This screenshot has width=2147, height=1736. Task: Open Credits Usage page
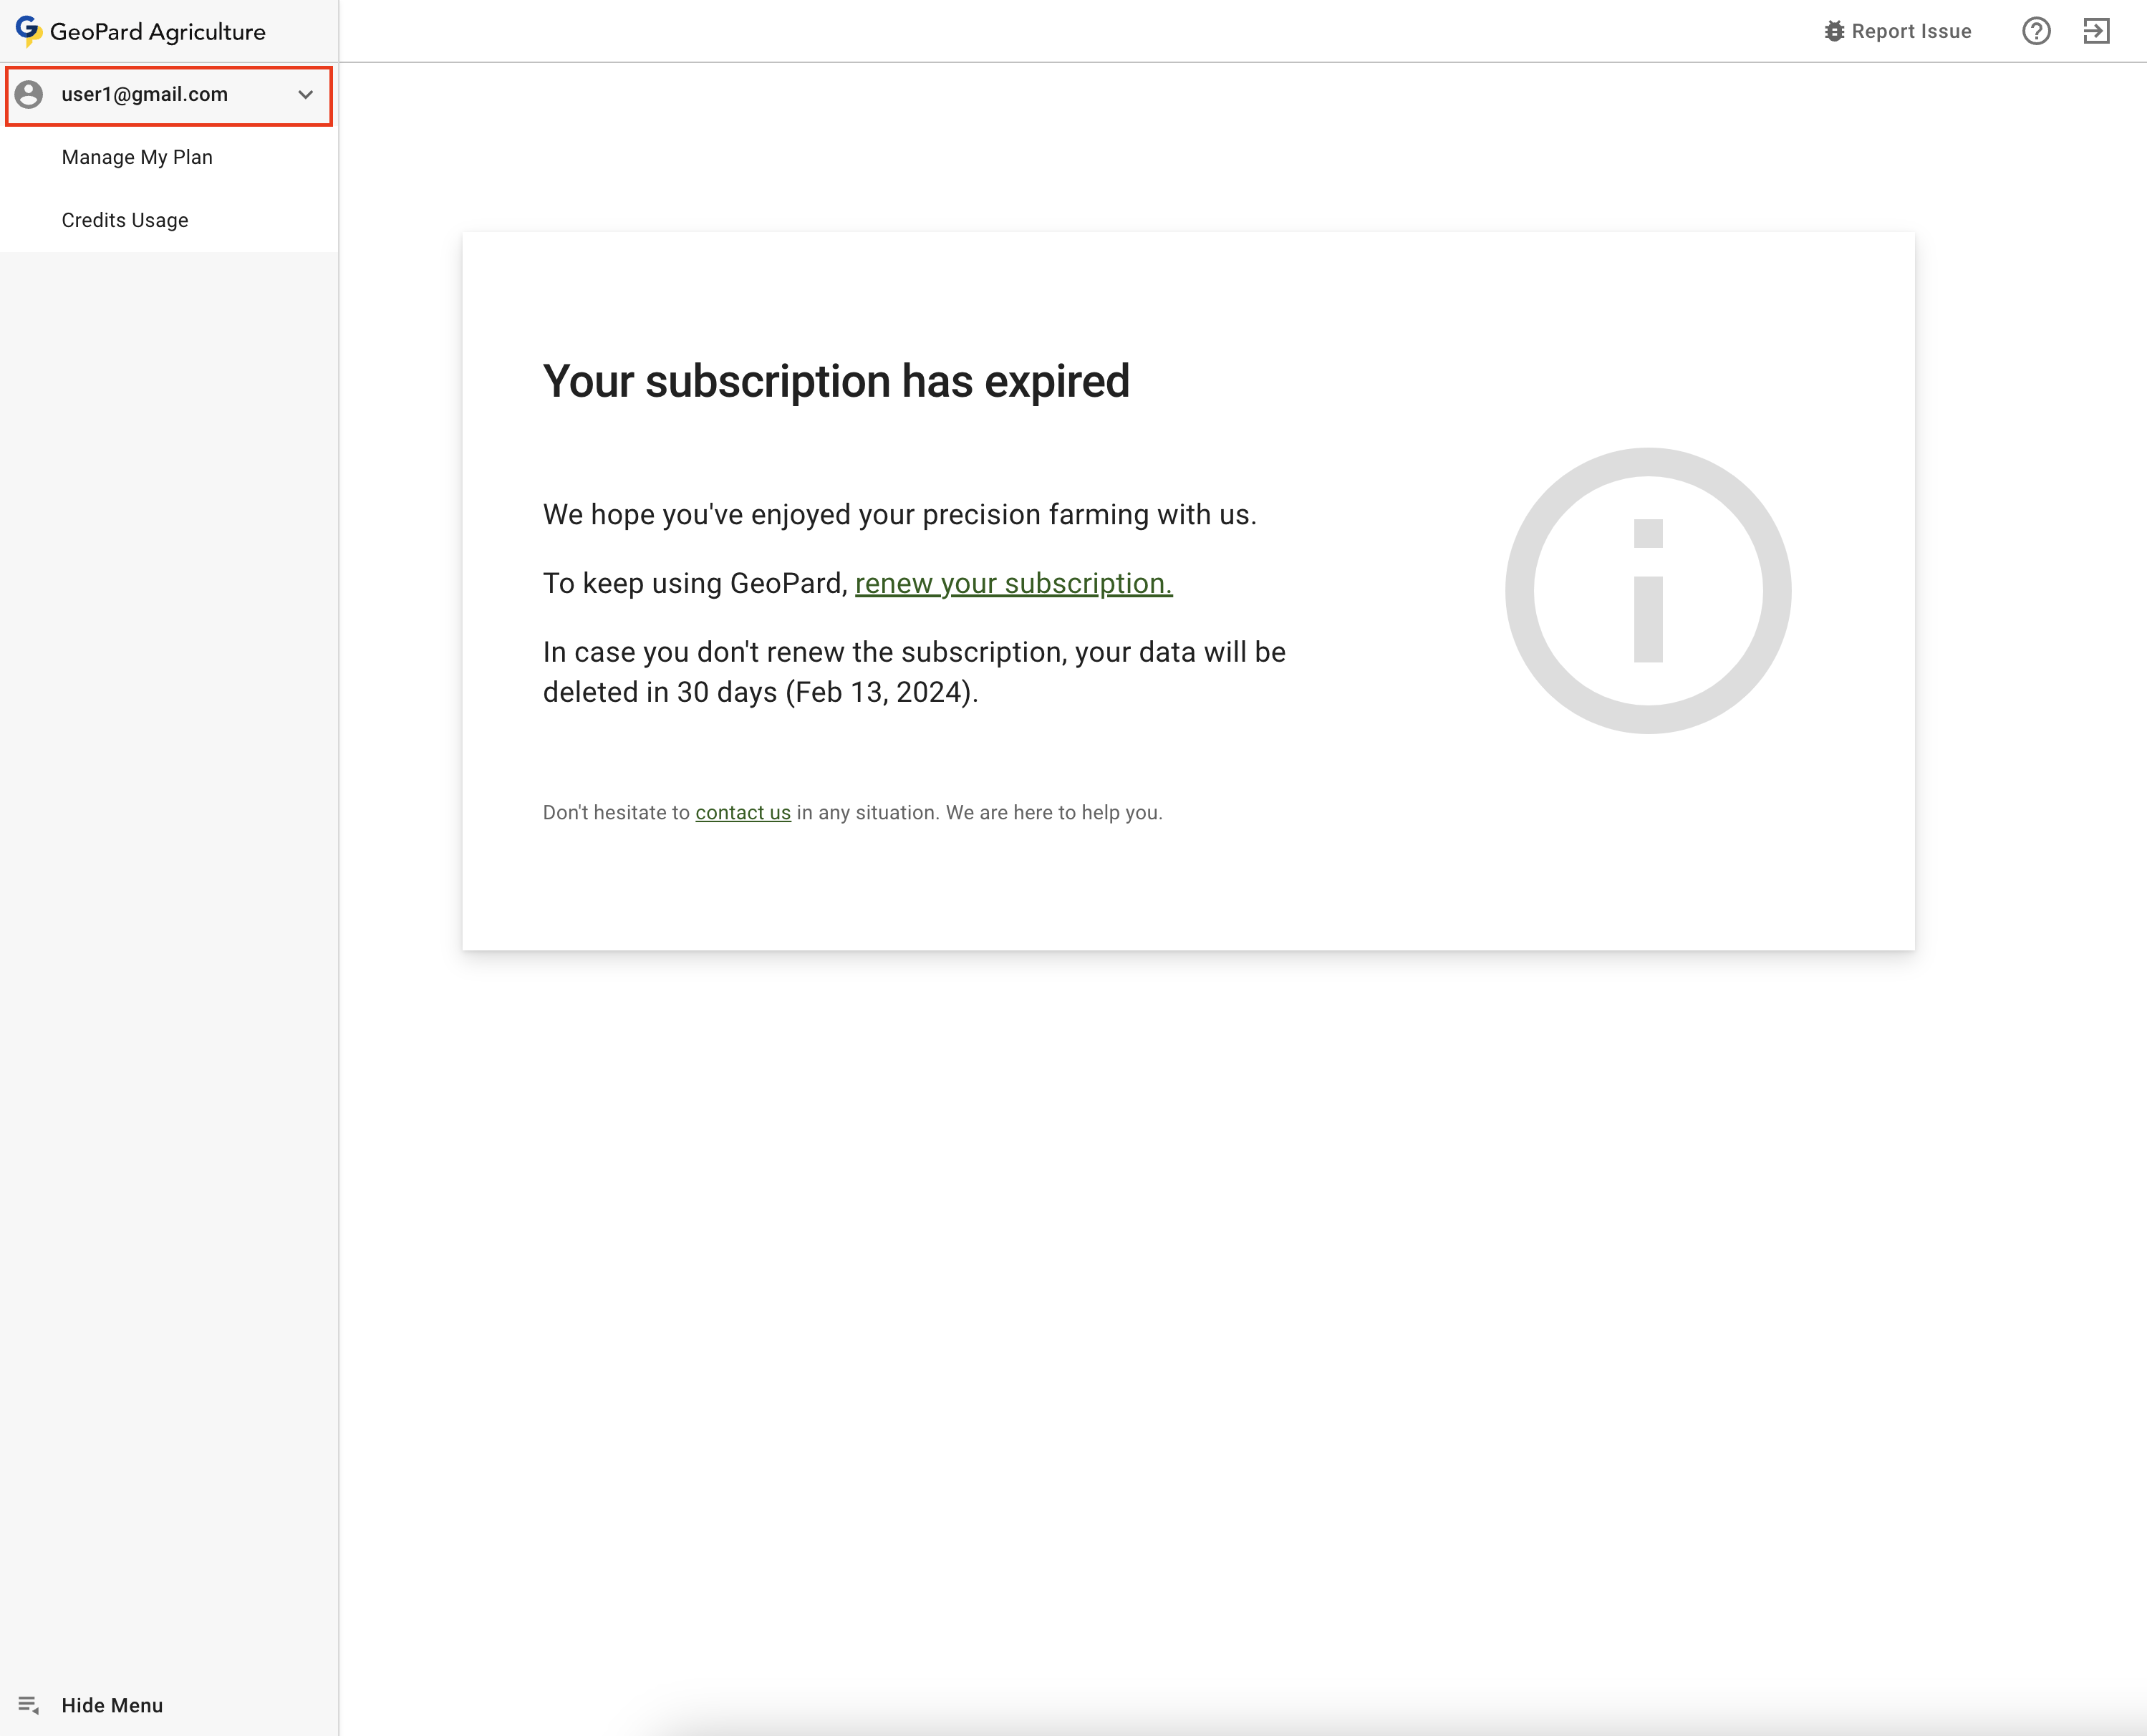click(x=125, y=220)
